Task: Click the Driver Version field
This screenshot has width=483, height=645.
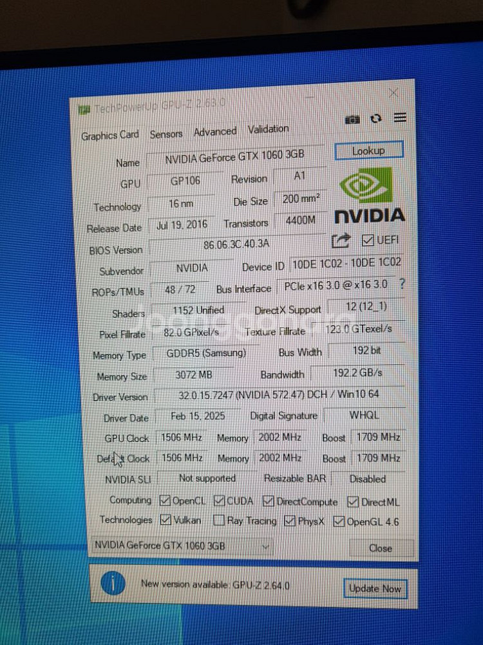Action: click(x=279, y=395)
